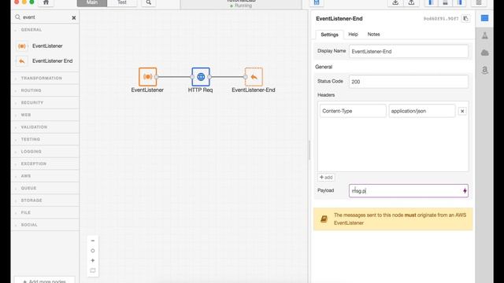
Task: Click the EventListener label in palette
Action: pos(47,46)
